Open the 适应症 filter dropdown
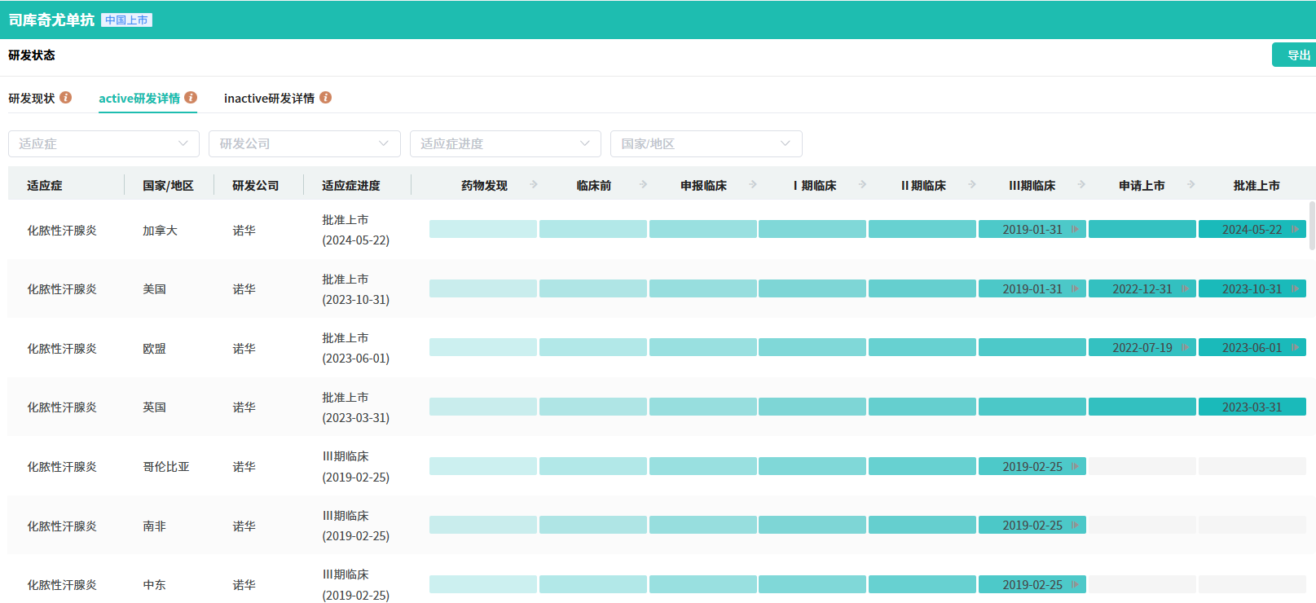 [103, 144]
